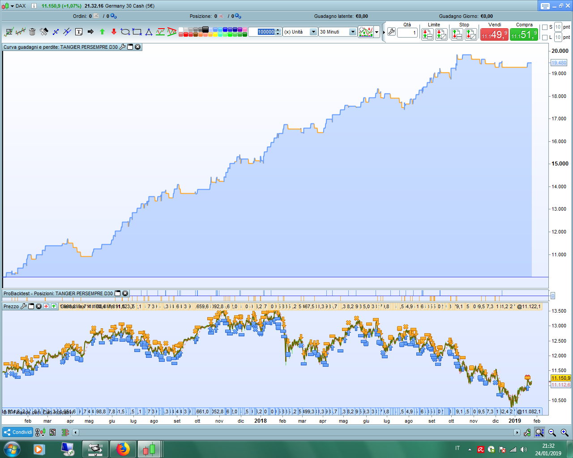Select the black right arrow drawing tool
This screenshot has width=573, height=458.
pyautogui.click(x=90, y=32)
